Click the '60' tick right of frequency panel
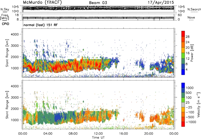The image size is (201, 139). [180, 15]
